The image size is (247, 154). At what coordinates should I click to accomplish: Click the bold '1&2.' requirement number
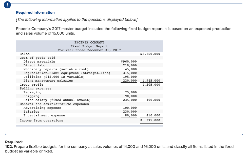[9, 147]
